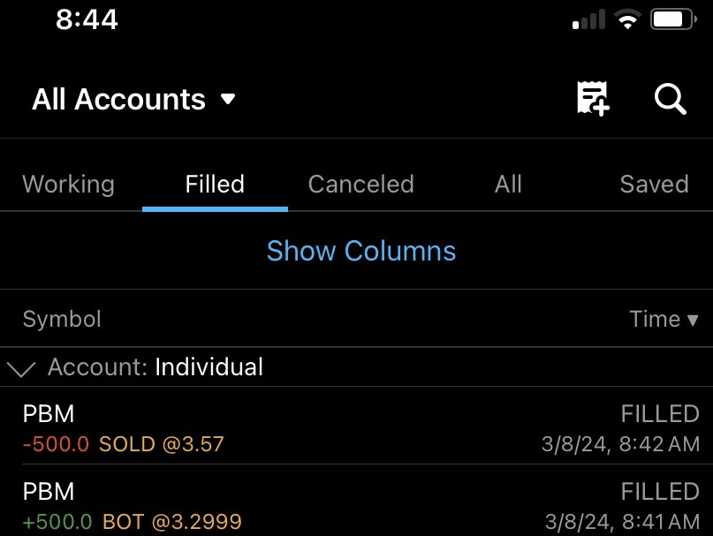This screenshot has width=713, height=536.
Task: Switch to the Working tab
Action: pyautogui.click(x=68, y=184)
